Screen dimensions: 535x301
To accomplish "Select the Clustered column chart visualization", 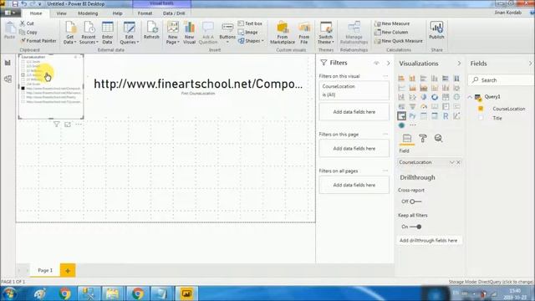I will point(435,78).
